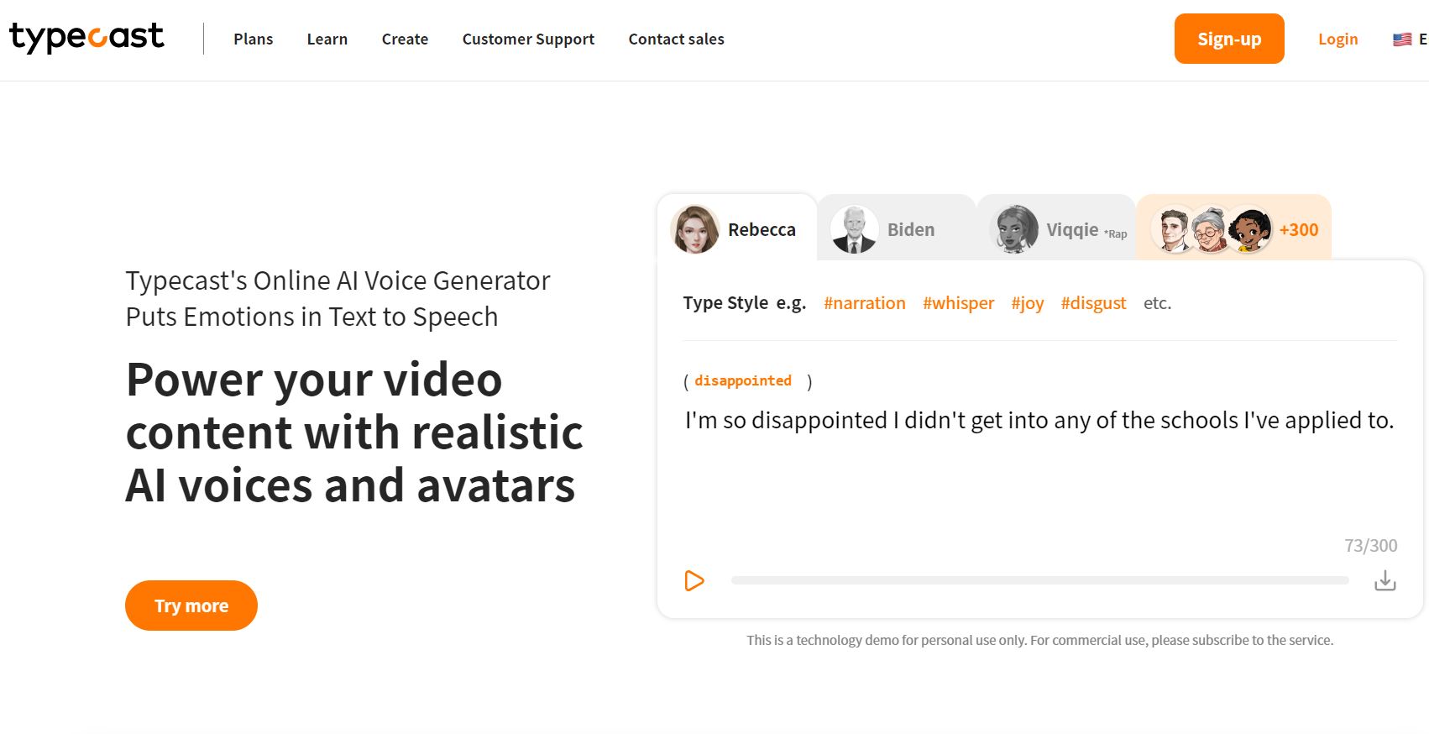Open language selector US flag
Viewport: 1429px width, 734px height.
click(1402, 39)
